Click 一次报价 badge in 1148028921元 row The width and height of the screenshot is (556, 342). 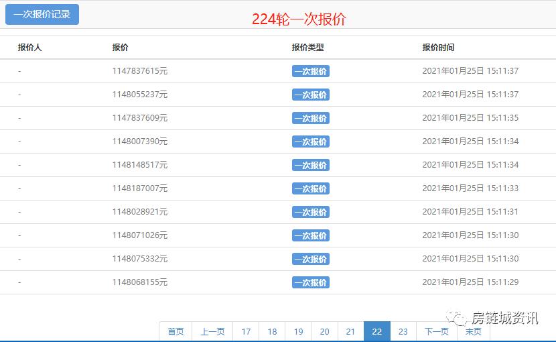(311, 212)
